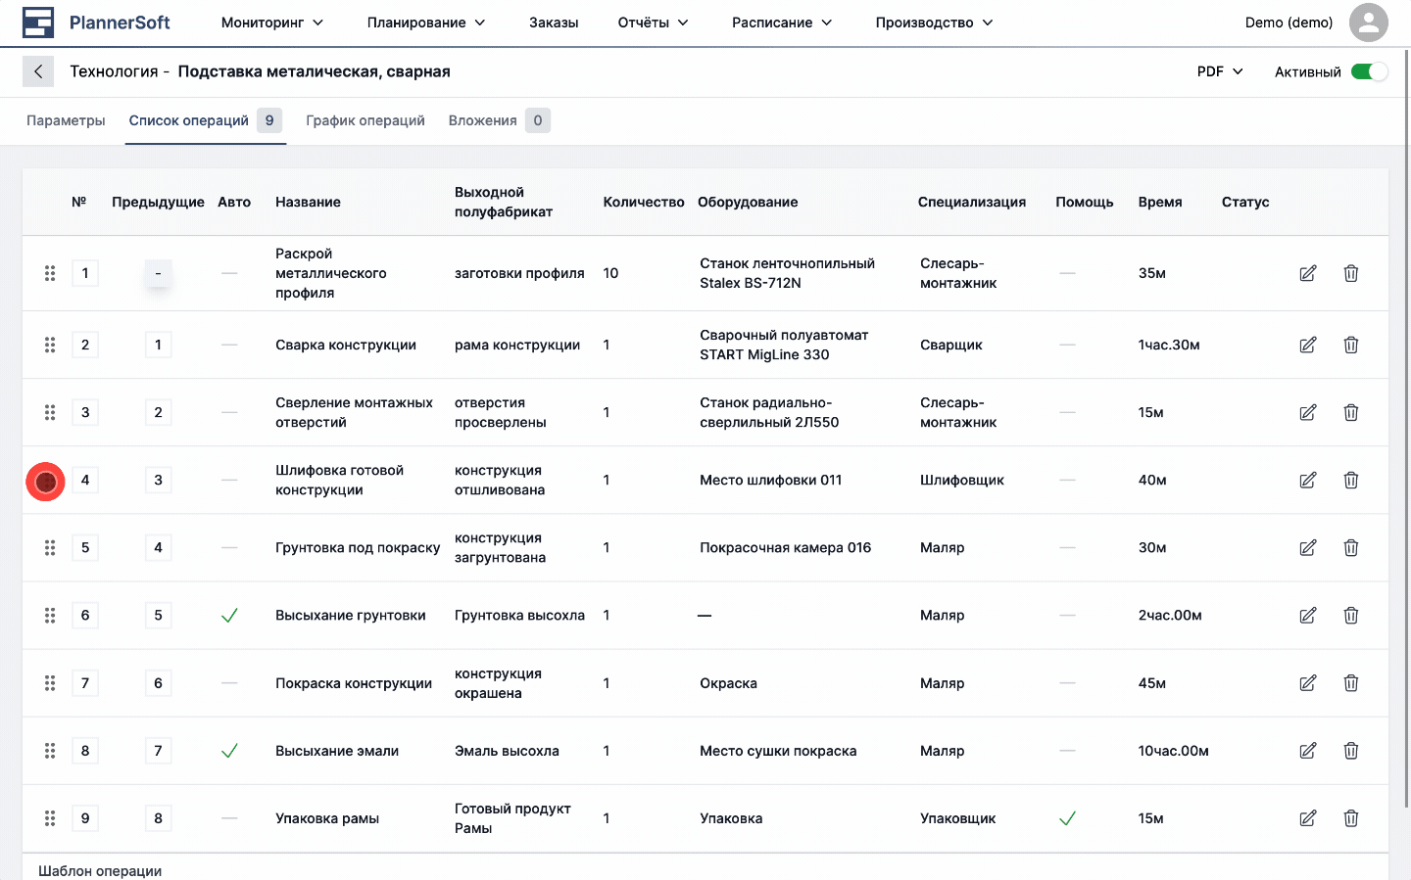Screen dimensions: 1411x880
Task: Disable the Активный switch
Action: click(1369, 70)
